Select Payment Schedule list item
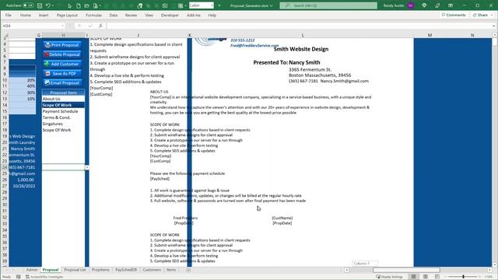Image resolution: width=498 pixels, height=280 pixels. (63, 111)
